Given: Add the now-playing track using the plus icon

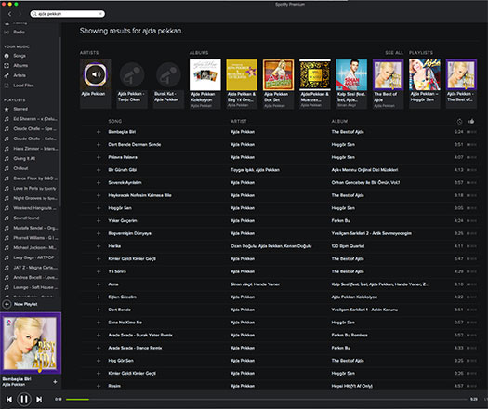Looking at the screenshot, I should point(55,382).
